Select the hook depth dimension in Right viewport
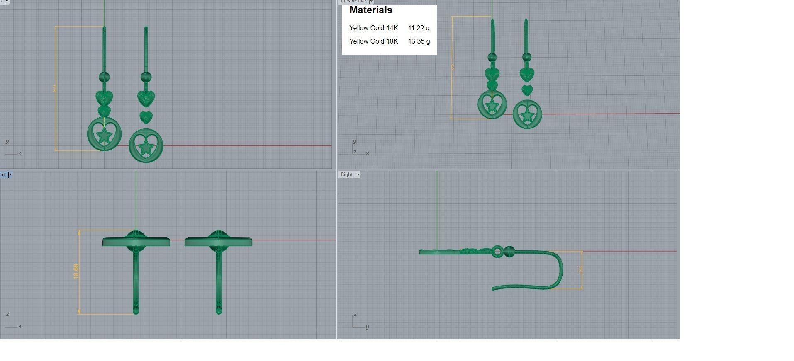 click(x=580, y=270)
